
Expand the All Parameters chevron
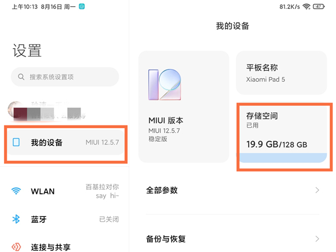(317, 190)
